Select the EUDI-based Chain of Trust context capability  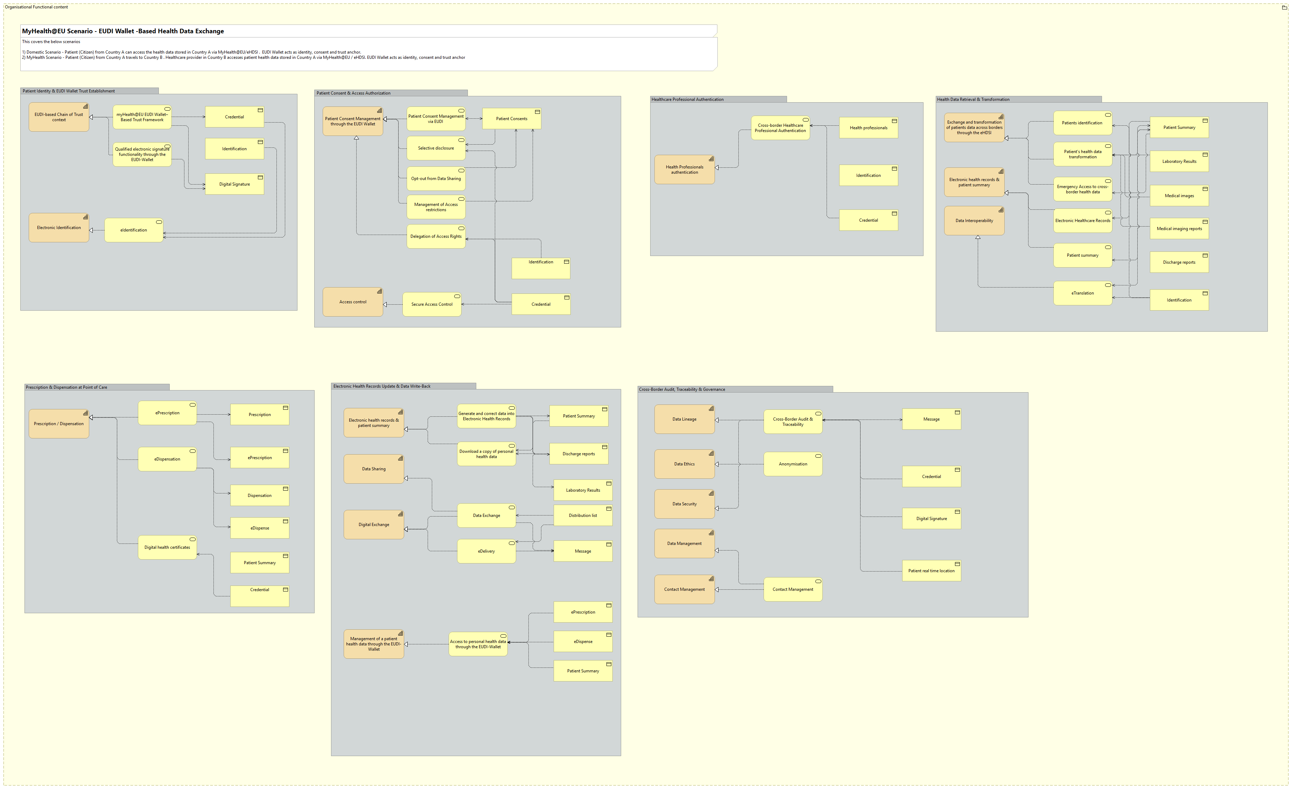(x=59, y=117)
